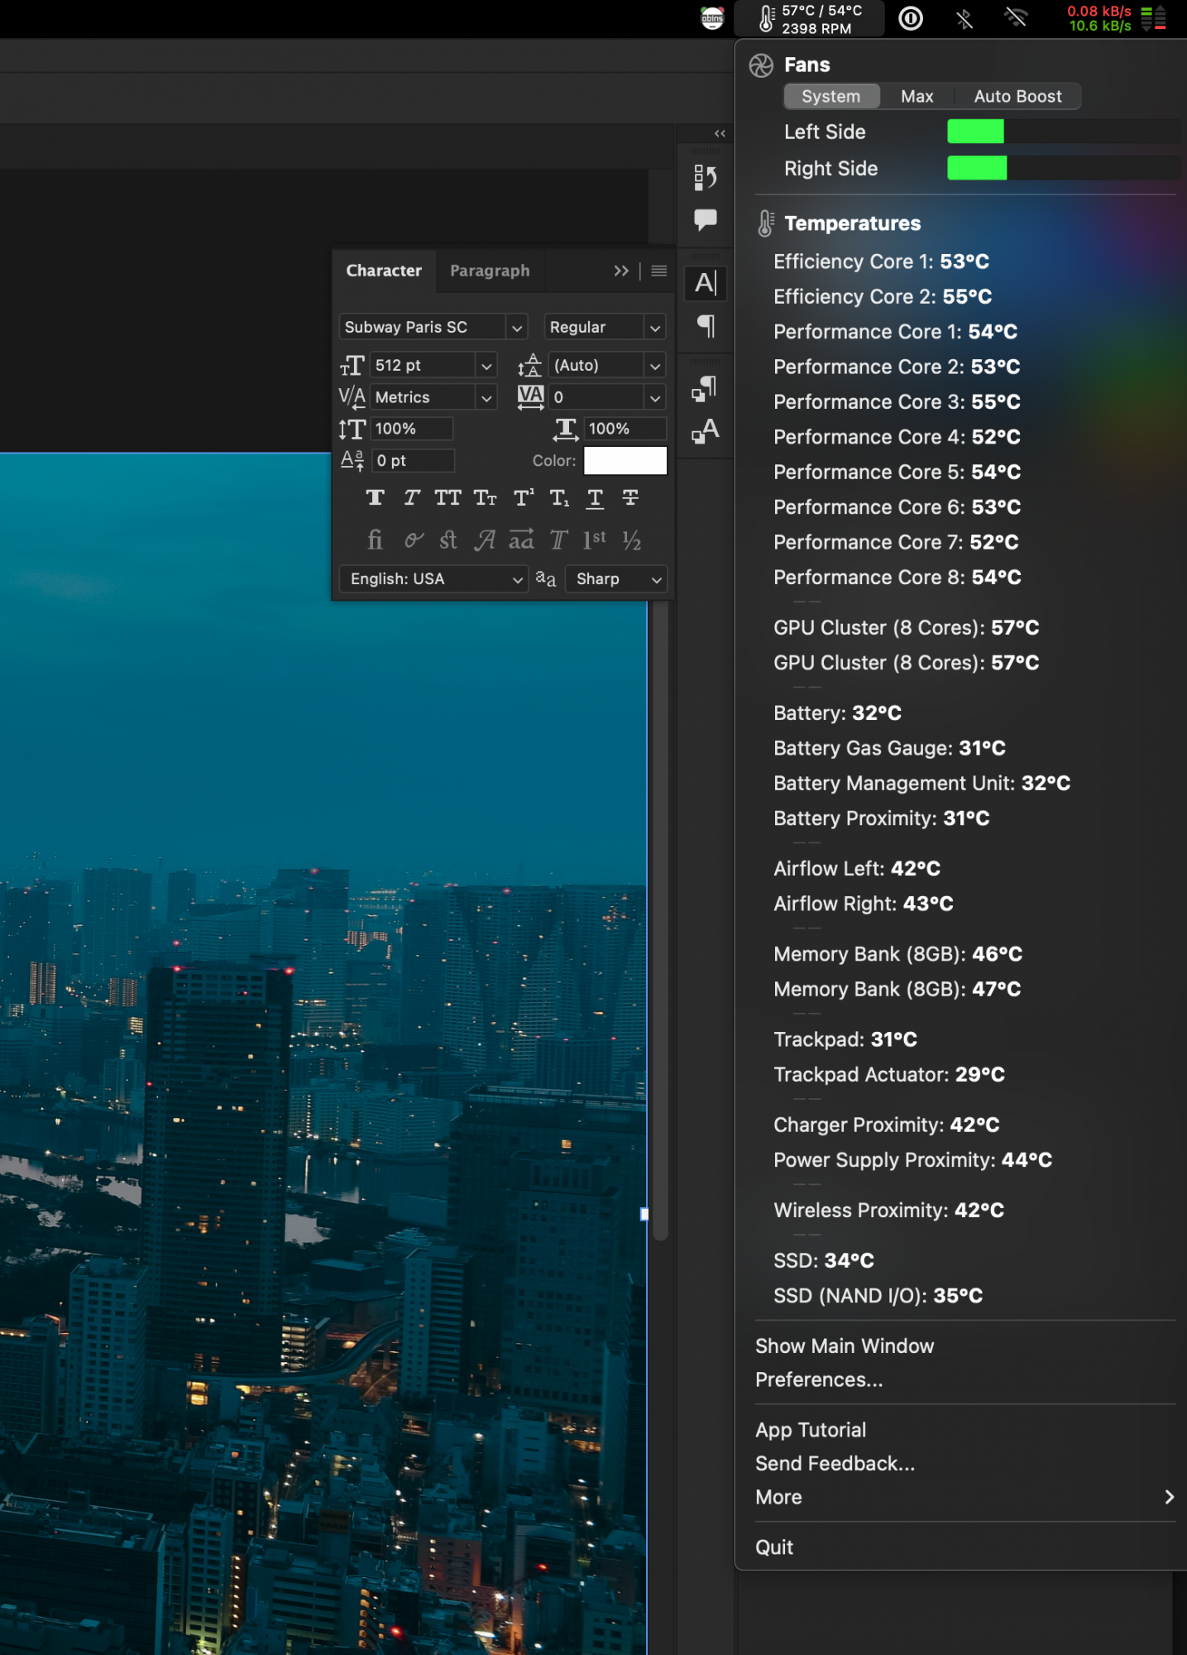Toggle Small Caps style
Image resolution: width=1187 pixels, height=1655 pixels.
pyautogui.click(x=485, y=497)
